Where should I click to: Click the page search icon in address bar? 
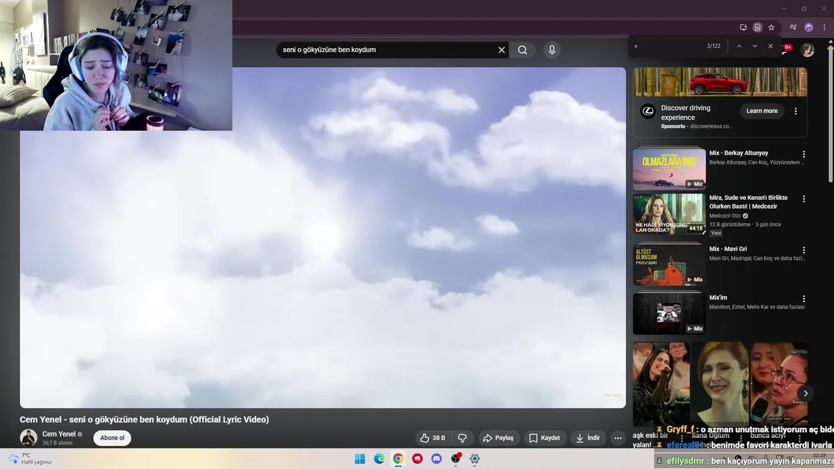coord(757,27)
